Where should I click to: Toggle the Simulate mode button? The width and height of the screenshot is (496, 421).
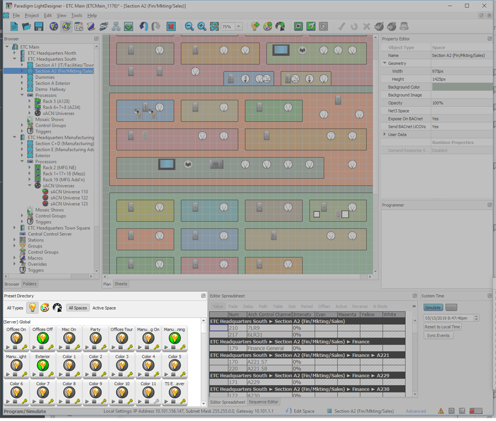click(433, 307)
